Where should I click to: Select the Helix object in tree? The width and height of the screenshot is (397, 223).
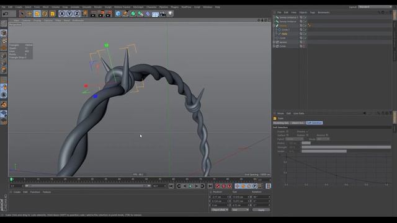pos(284,33)
